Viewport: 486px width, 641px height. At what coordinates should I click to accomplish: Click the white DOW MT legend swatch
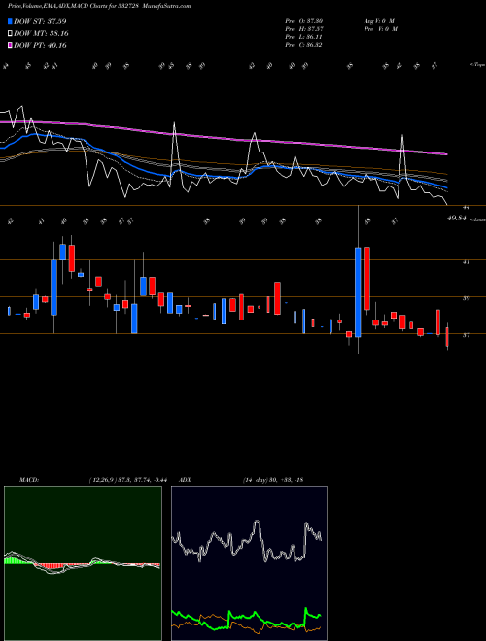pos(10,34)
